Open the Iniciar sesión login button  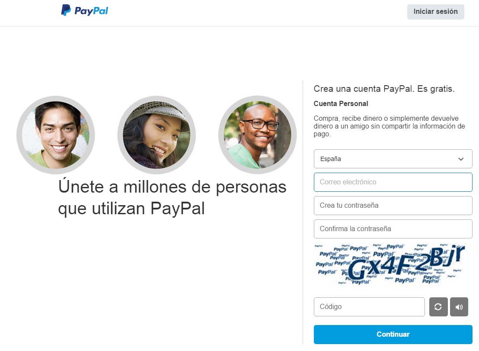(x=436, y=12)
